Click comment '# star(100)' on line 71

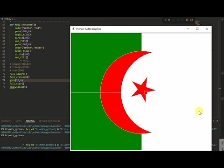pyautogui.click(x=17, y=70)
